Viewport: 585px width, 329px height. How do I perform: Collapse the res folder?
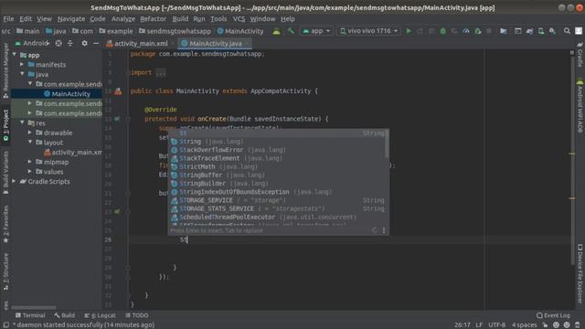(22, 122)
